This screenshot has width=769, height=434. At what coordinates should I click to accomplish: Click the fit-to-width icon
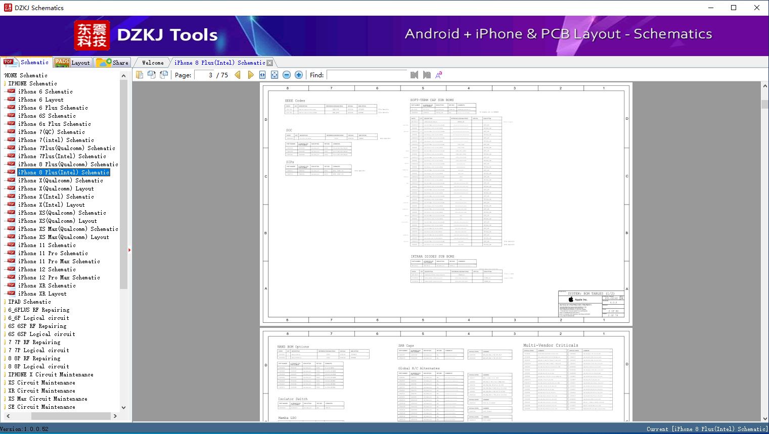click(262, 75)
